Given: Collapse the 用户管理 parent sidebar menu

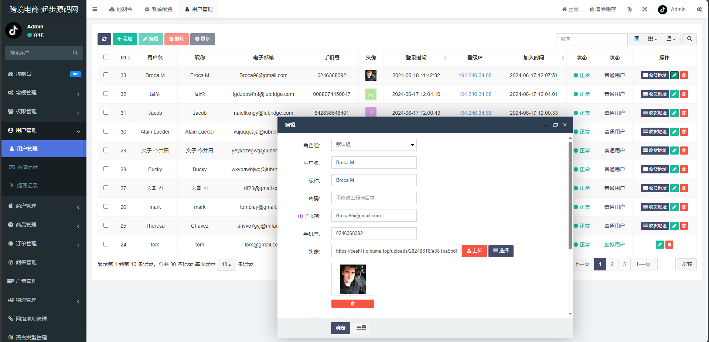Looking at the screenshot, I should [x=44, y=130].
